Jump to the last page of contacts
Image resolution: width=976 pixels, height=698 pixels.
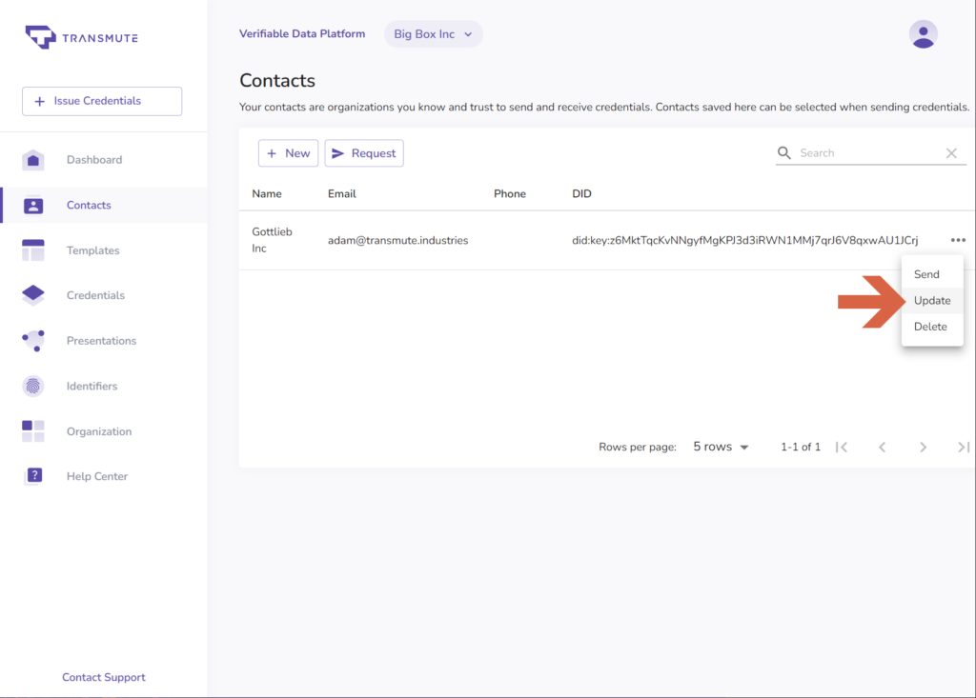tap(964, 447)
